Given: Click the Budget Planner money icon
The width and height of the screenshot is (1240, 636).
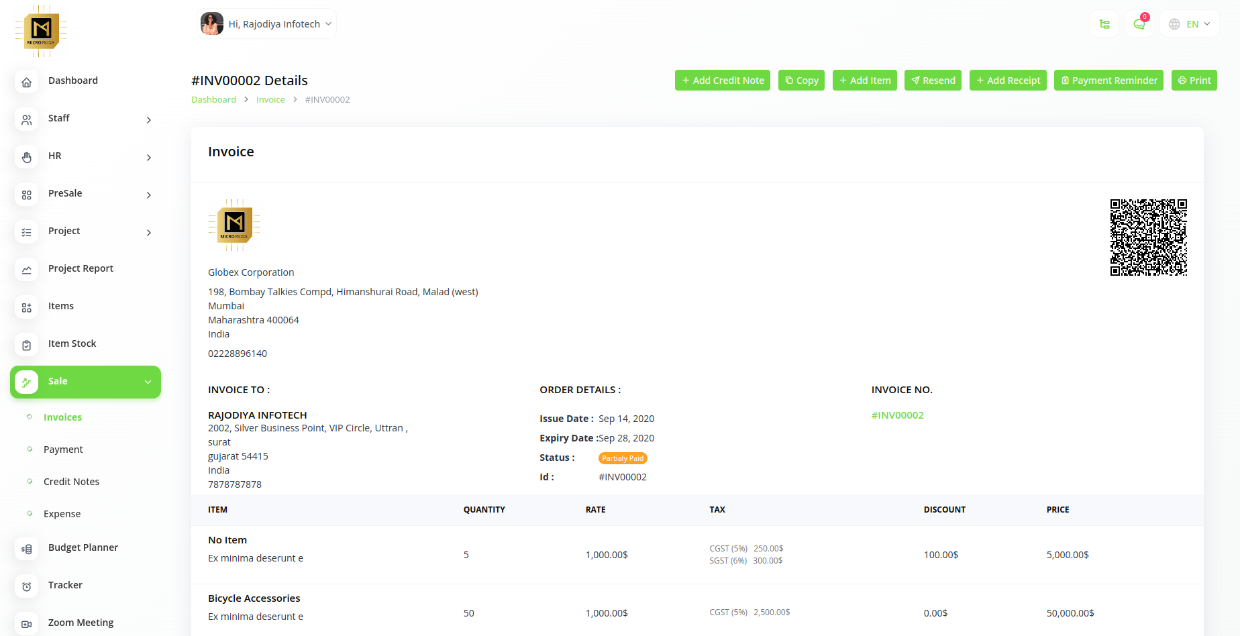Looking at the screenshot, I should click(27, 549).
